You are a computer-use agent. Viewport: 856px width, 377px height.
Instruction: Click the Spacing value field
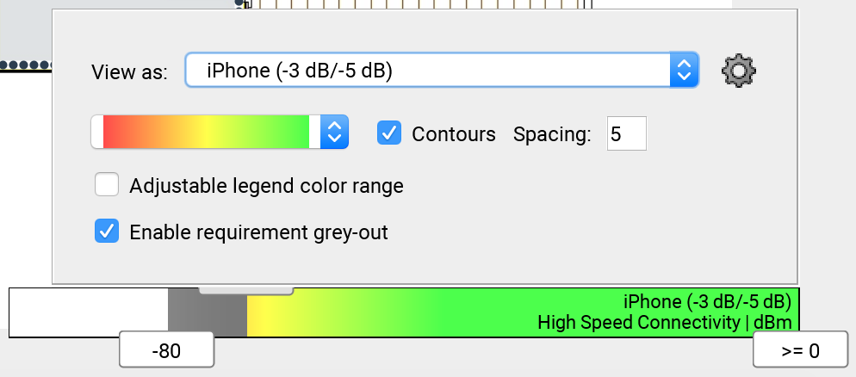click(x=627, y=133)
